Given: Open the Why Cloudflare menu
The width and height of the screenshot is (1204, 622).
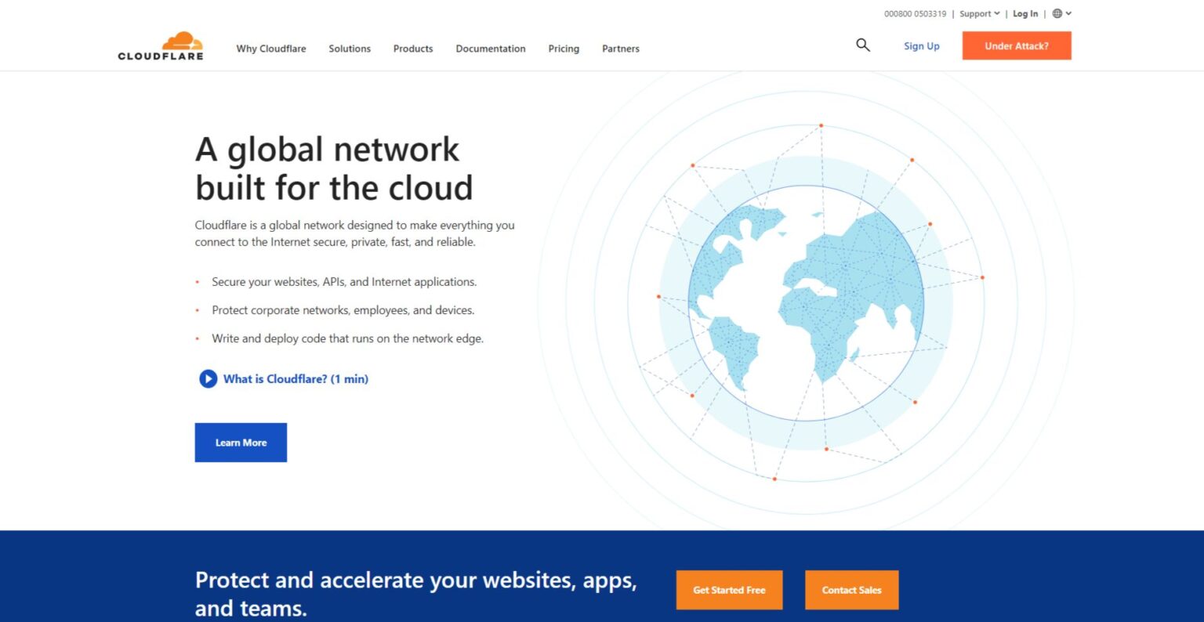Looking at the screenshot, I should tap(271, 49).
